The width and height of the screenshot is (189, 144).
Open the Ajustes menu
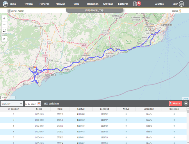(x=159, y=4)
